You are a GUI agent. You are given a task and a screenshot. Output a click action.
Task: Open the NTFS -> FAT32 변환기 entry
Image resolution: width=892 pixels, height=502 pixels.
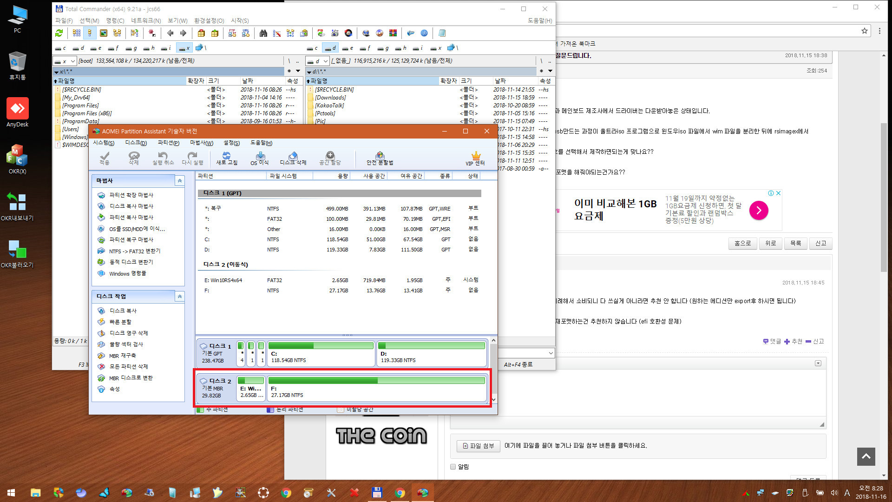coord(135,251)
